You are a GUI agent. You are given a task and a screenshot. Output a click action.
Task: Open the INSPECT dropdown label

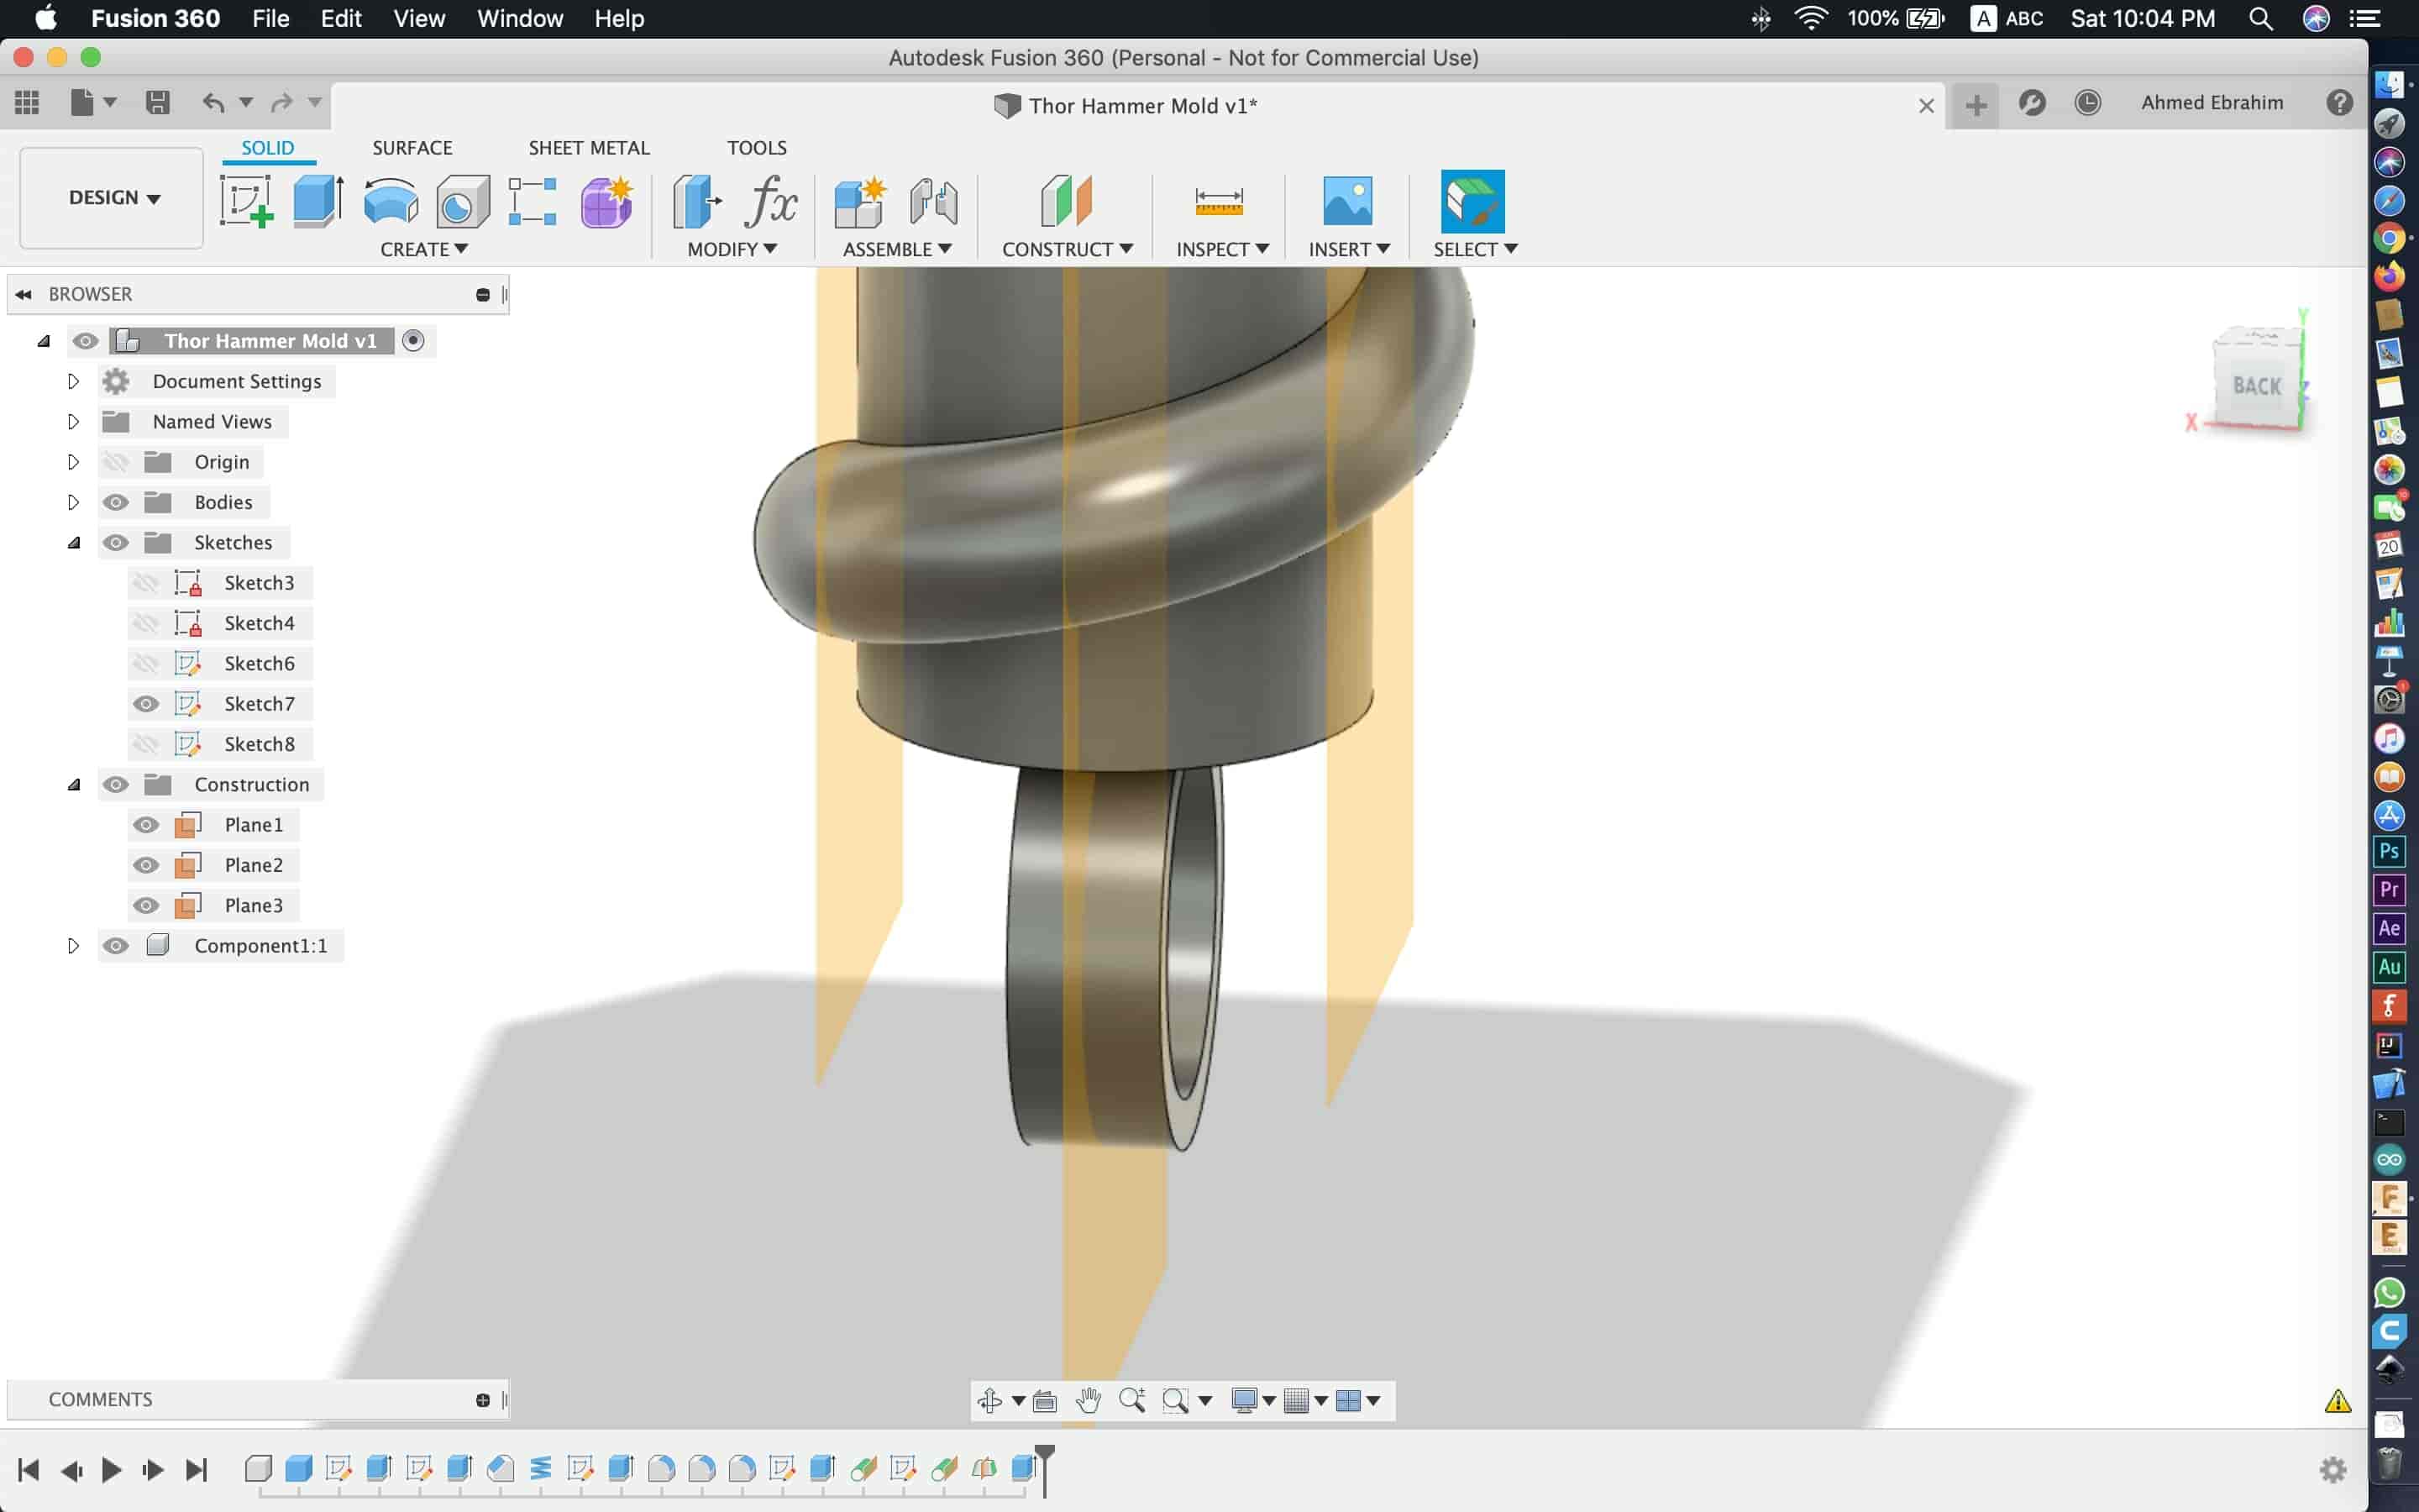[x=1221, y=249]
